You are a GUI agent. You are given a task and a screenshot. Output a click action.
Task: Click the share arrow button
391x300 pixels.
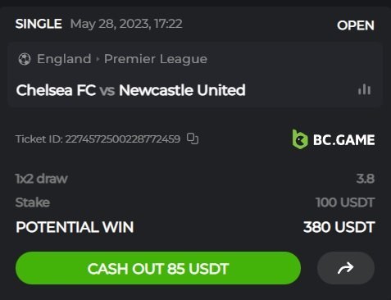346,268
